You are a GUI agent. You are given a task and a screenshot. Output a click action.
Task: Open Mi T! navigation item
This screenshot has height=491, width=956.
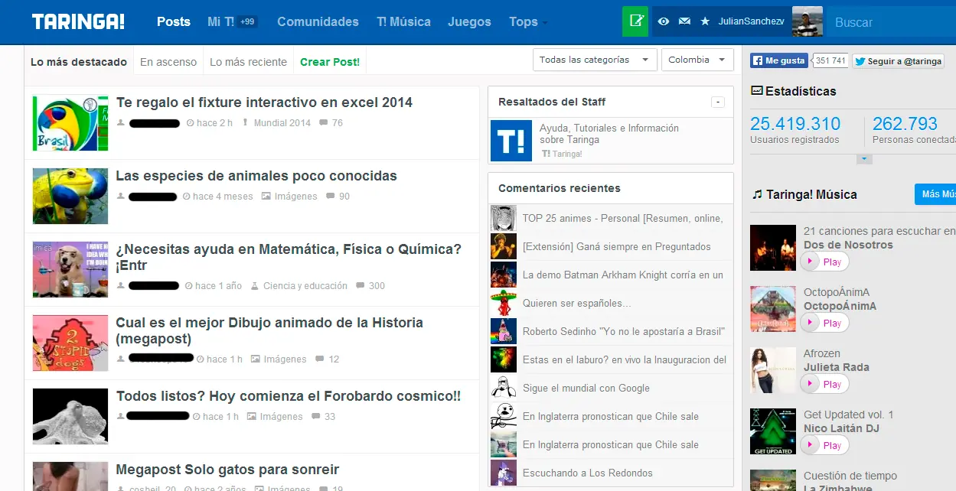(x=220, y=21)
